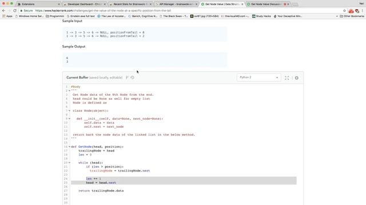Click the browser back arrow
The width and height of the screenshot is (366, 205).
point(3,11)
